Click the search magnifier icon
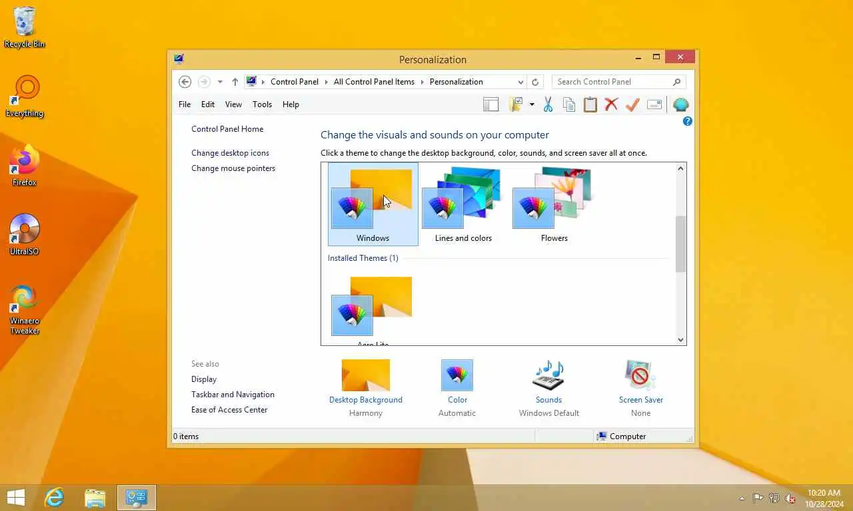 coord(676,82)
